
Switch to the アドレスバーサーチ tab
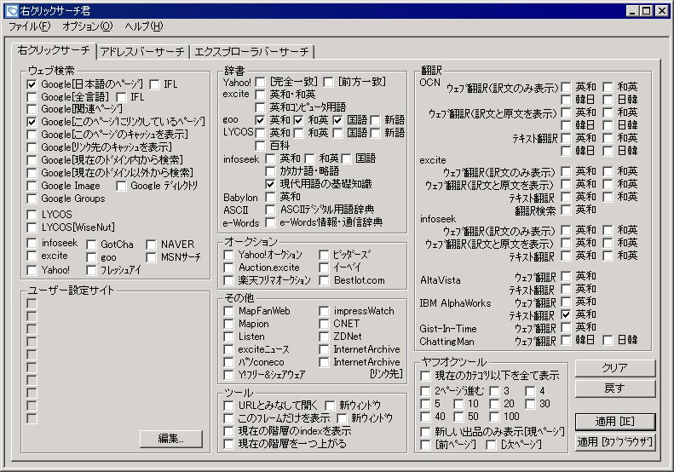tap(142, 52)
